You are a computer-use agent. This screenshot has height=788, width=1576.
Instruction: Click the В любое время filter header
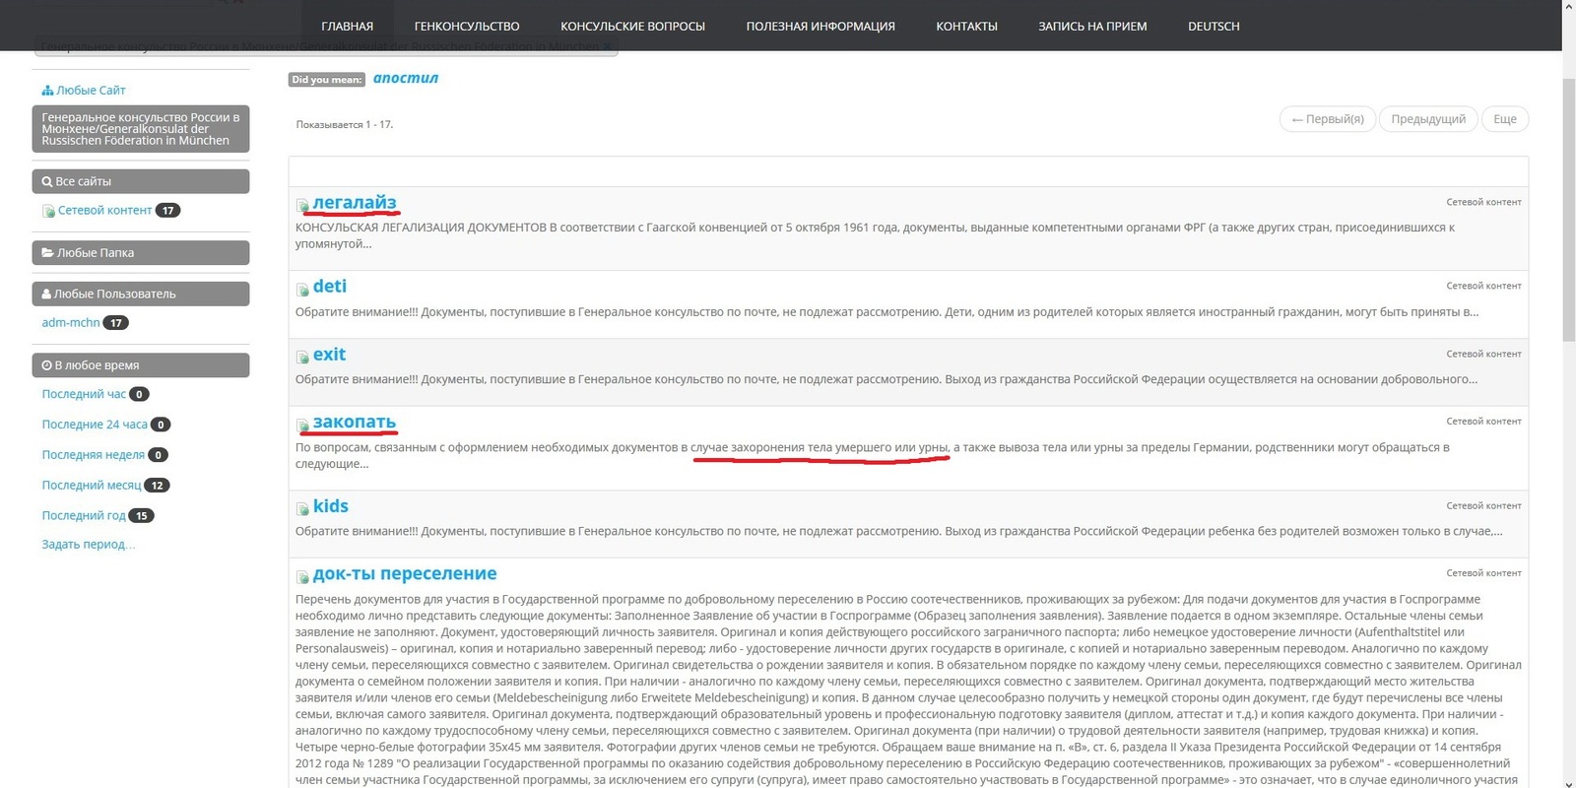140,364
